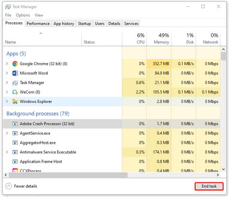229x197 pixels.
Task: Switch to the Users tab
Action: point(100,24)
